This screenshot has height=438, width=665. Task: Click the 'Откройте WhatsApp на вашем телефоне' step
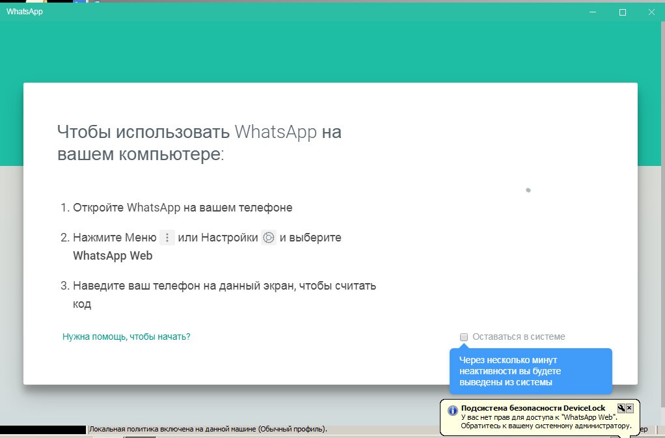(x=182, y=208)
